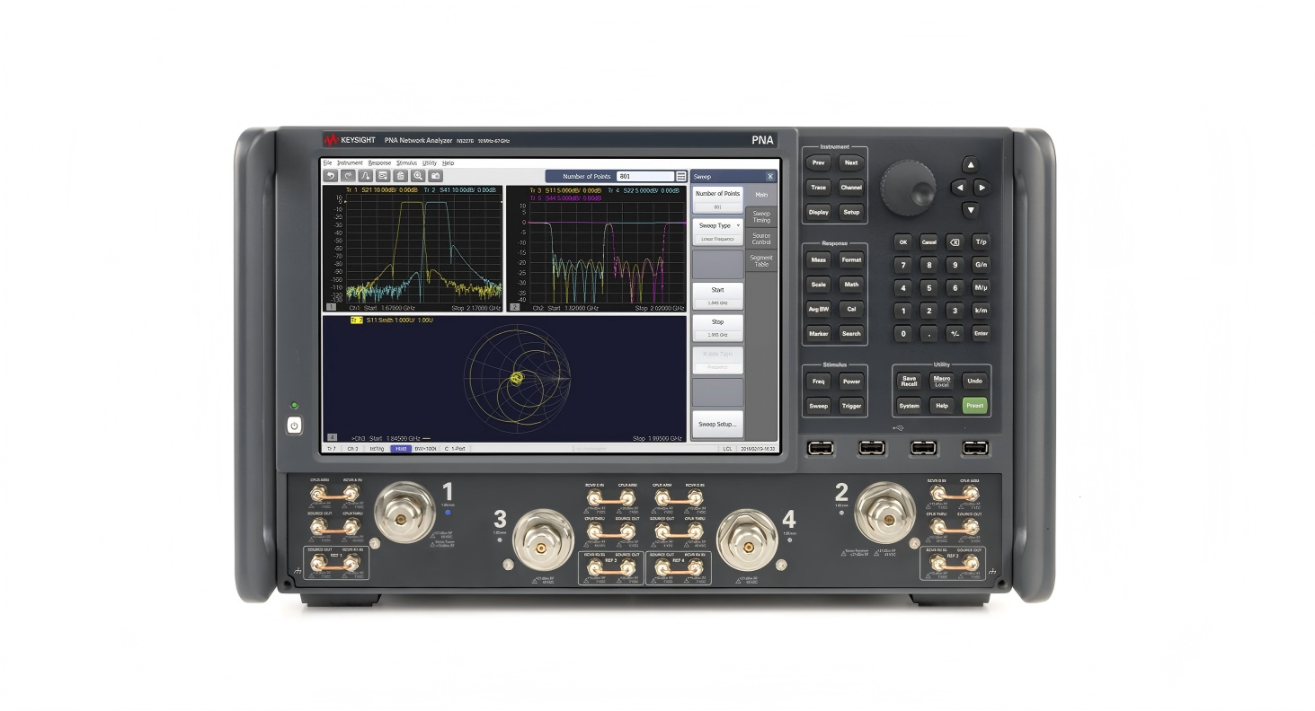Switch to the Sweep Timing tab
Screen dimensions: 1315x711
(x=761, y=216)
